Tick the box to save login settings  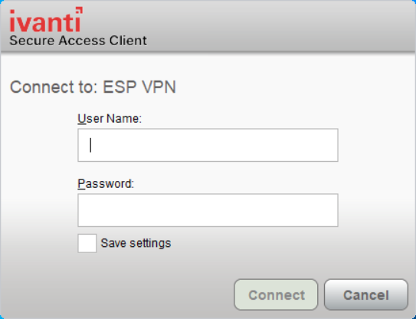click(x=87, y=243)
